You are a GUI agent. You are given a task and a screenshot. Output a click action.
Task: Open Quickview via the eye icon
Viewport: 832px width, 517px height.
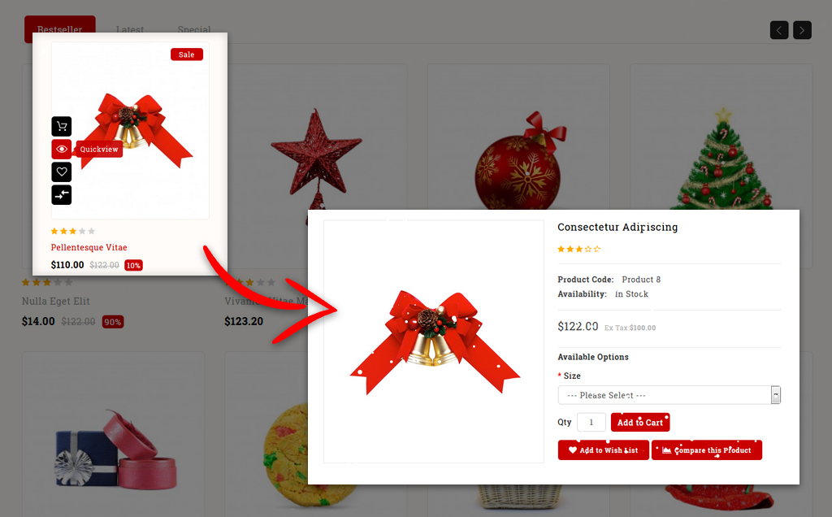[x=62, y=149]
